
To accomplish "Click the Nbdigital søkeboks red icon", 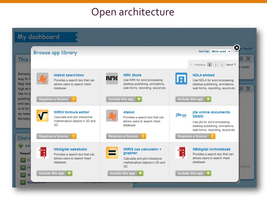I will point(43,153).
